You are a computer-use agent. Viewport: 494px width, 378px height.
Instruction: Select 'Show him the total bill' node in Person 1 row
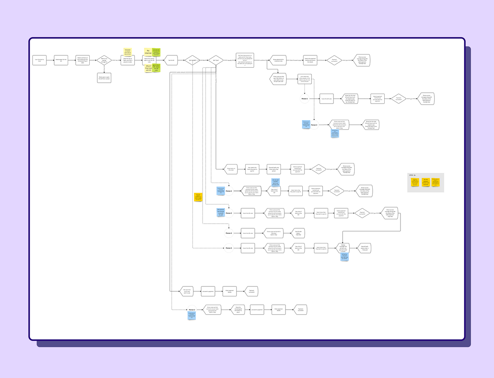(x=350, y=99)
